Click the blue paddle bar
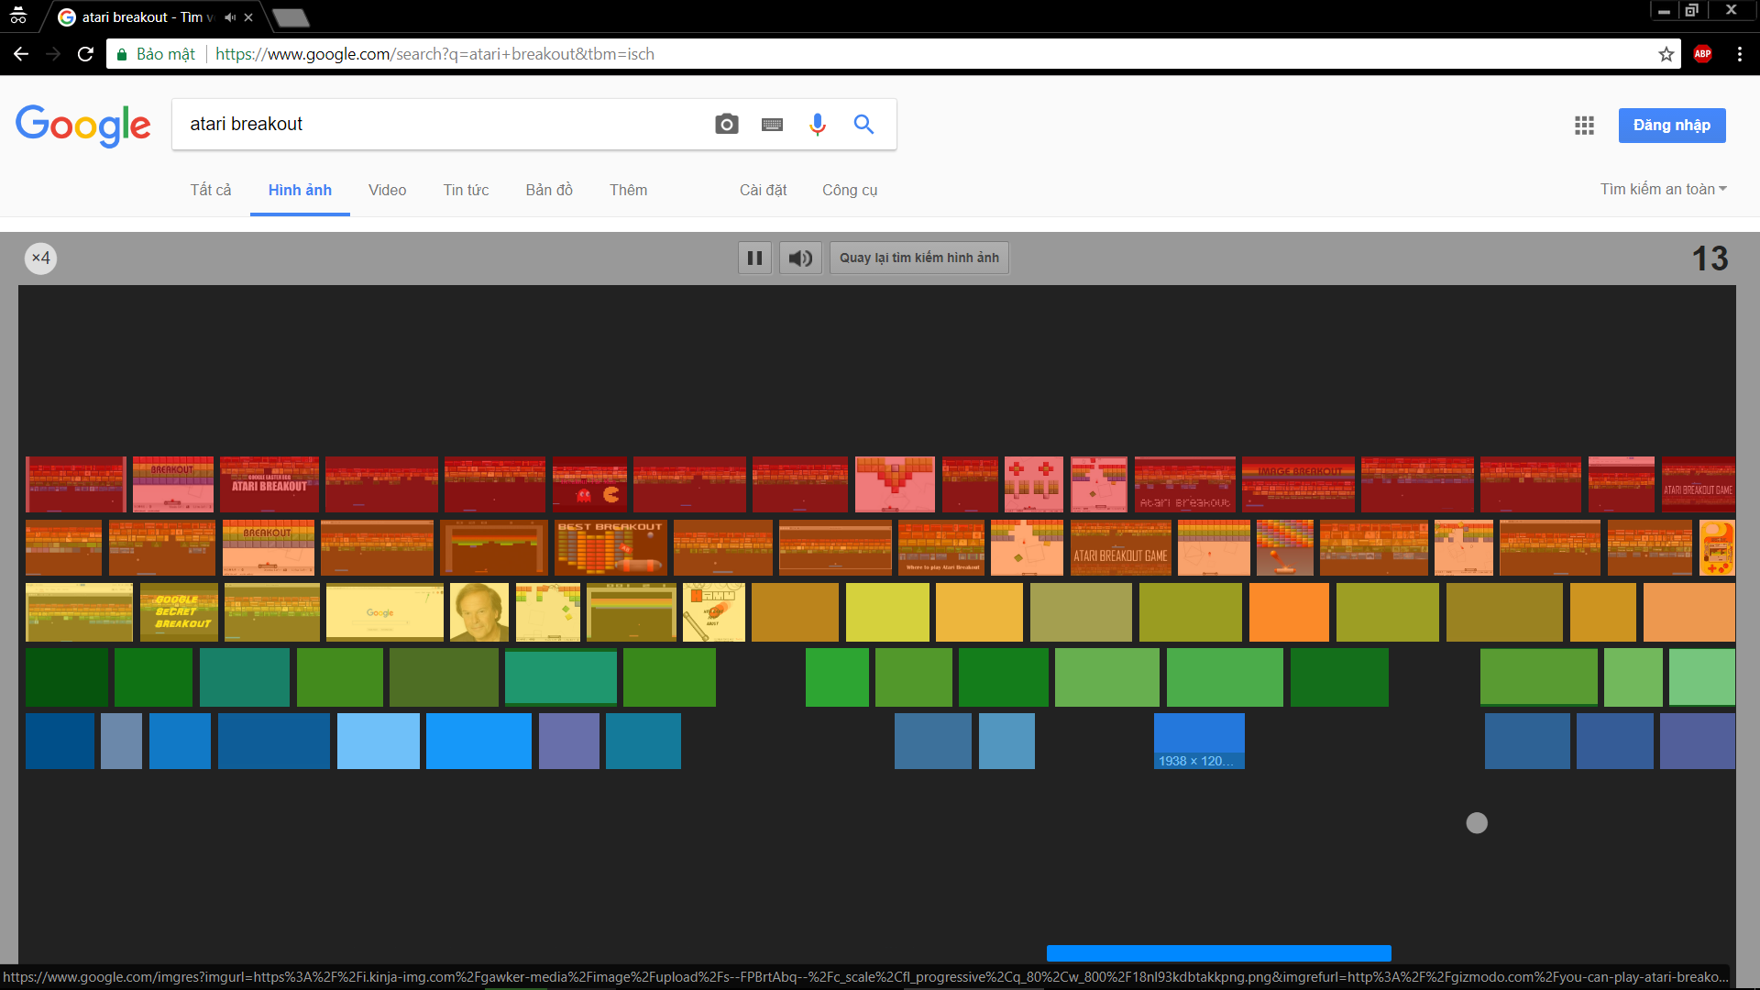The width and height of the screenshot is (1760, 990). [1218, 952]
